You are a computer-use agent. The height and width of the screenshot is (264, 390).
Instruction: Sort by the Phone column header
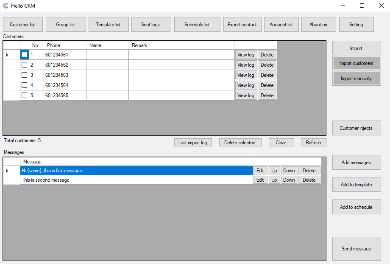pos(65,45)
